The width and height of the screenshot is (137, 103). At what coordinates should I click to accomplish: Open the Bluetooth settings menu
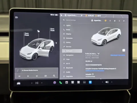click(72, 68)
